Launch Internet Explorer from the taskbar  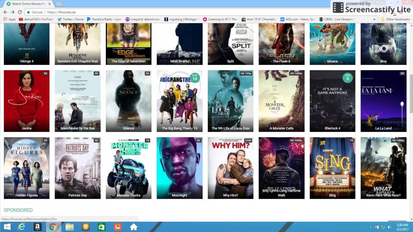point(22,227)
